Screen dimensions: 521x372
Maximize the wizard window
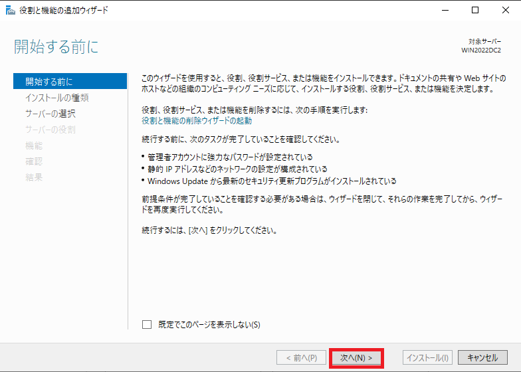point(475,11)
